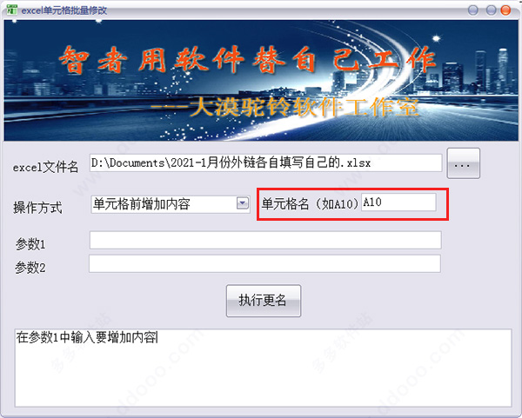Close the window with the orange circle
This screenshot has width=522, height=418.
[x=505, y=10]
